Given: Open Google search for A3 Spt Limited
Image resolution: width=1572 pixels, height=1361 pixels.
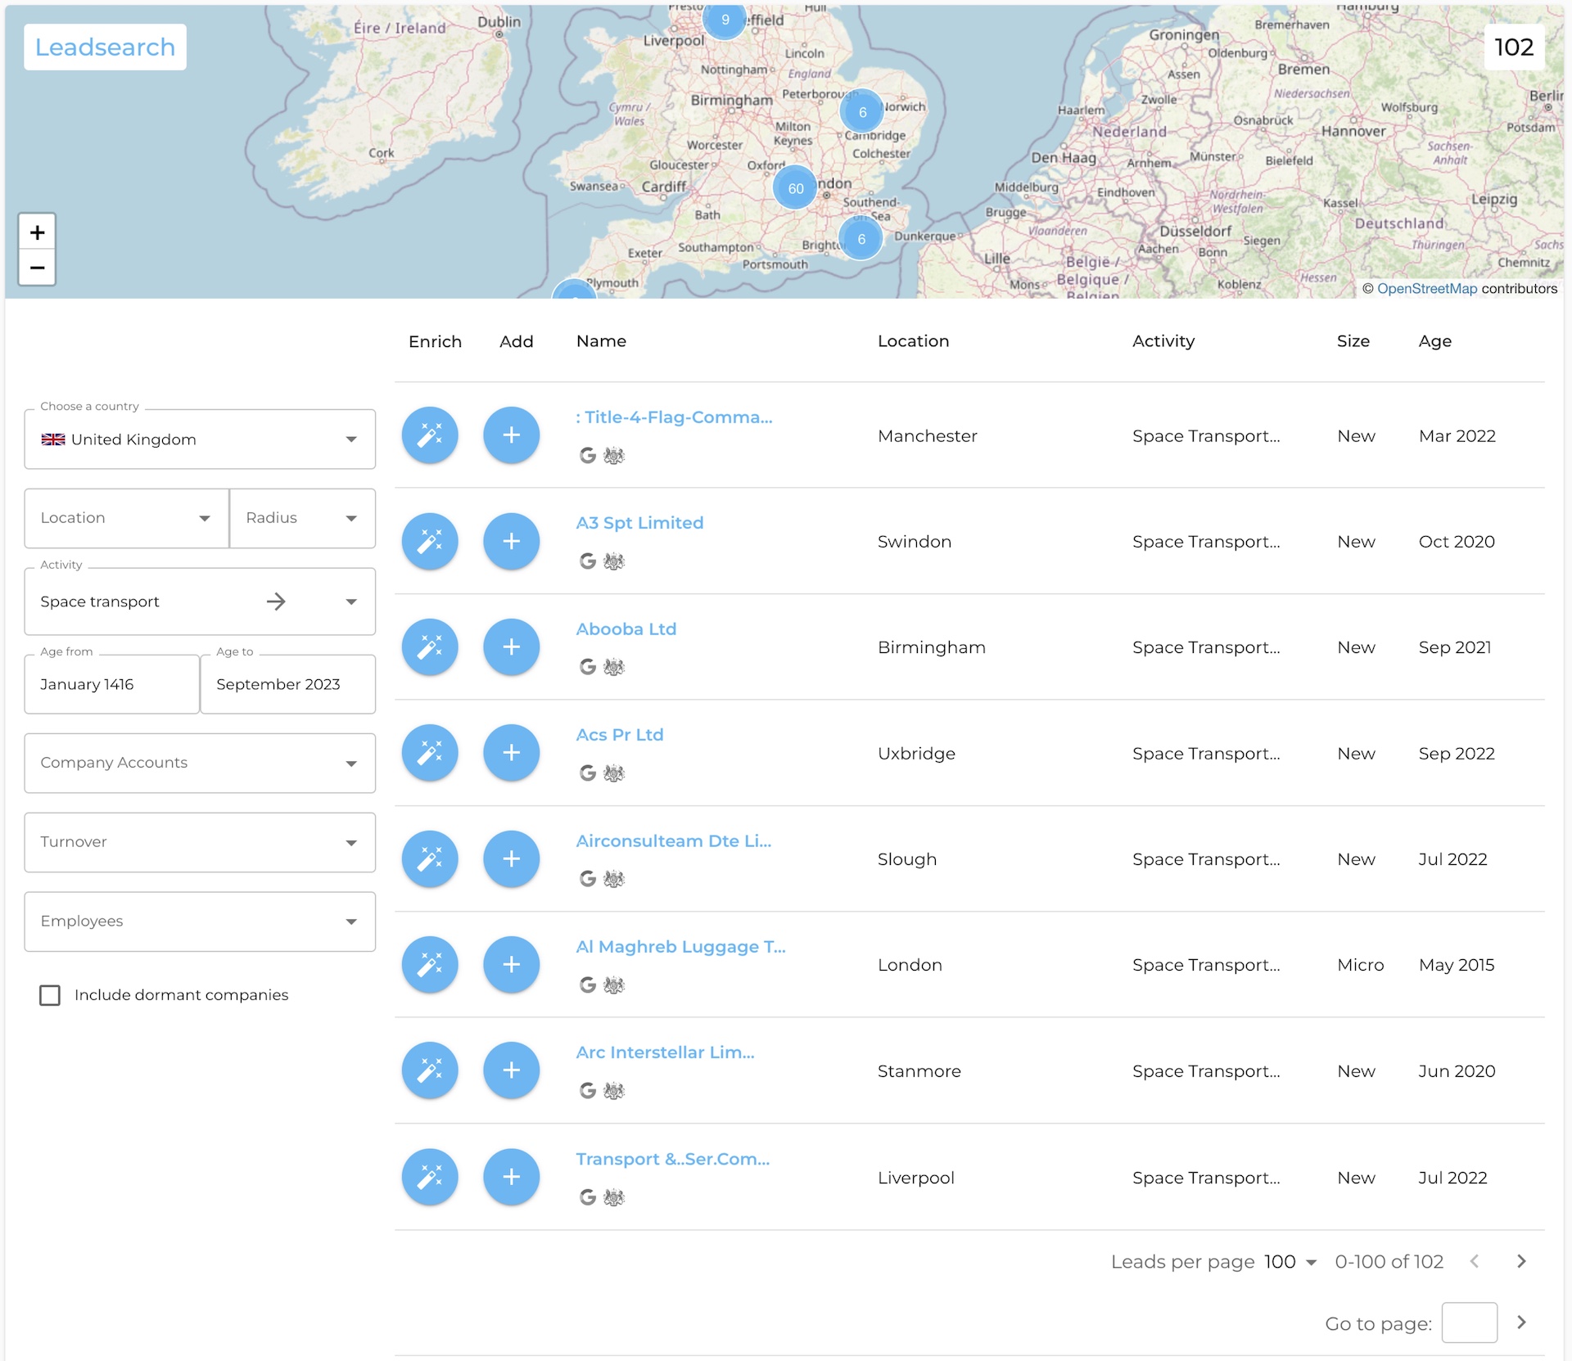Looking at the screenshot, I should tap(587, 561).
